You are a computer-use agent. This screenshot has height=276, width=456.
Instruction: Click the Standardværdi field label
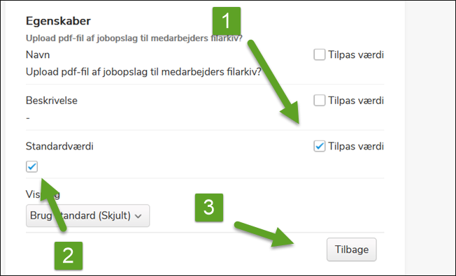pos(59,146)
